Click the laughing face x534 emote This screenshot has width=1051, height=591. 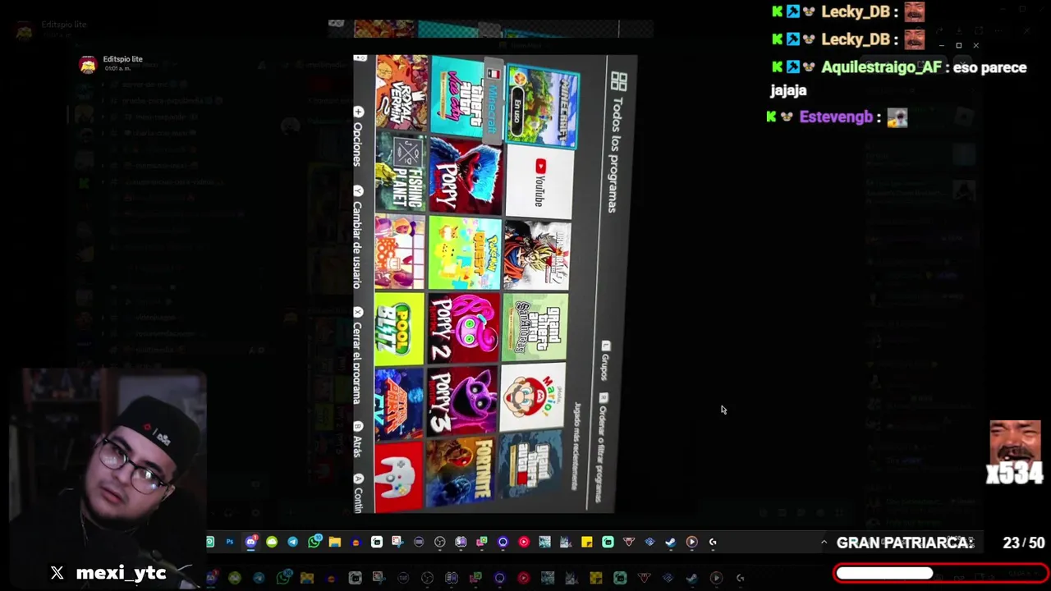(x=1015, y=453)
